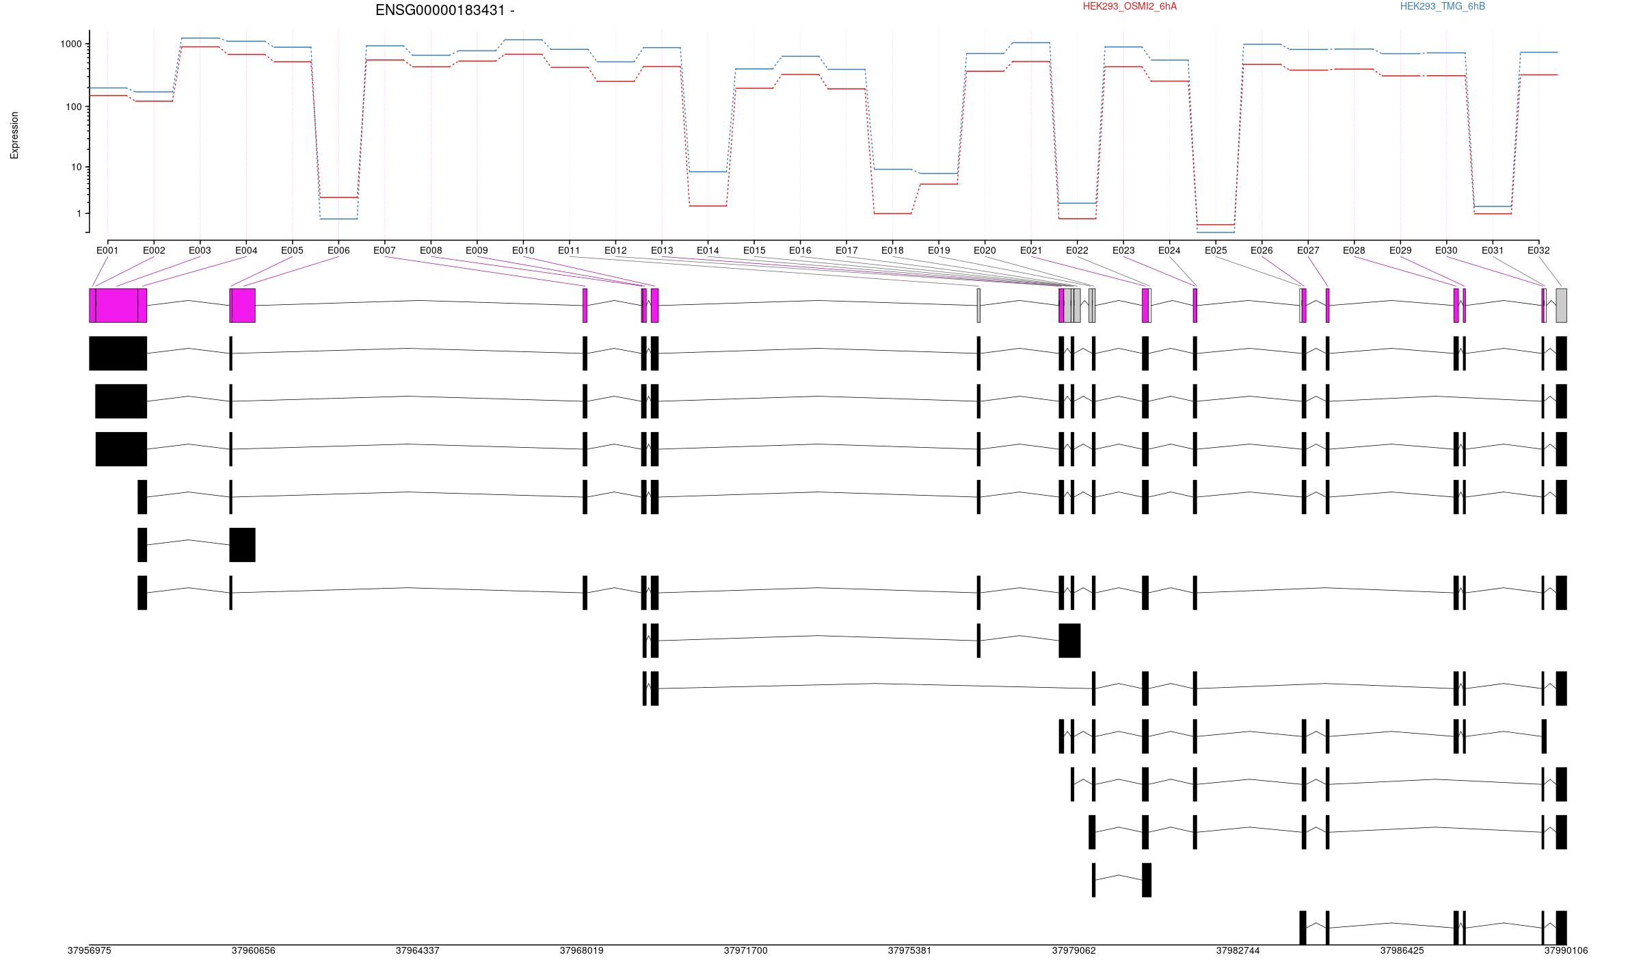The image size is (1641, 964).
Task: Click the exon label E004
Action: point(246,250)
